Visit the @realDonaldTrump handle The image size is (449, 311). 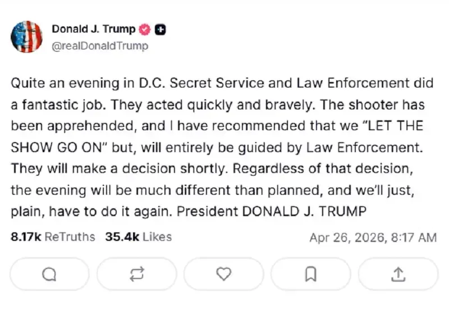pyautogui.click(x=100, y=47)
